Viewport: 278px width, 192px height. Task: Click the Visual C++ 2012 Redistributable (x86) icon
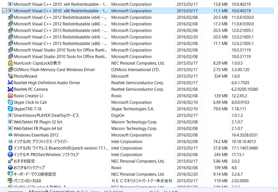pos(10,24)
